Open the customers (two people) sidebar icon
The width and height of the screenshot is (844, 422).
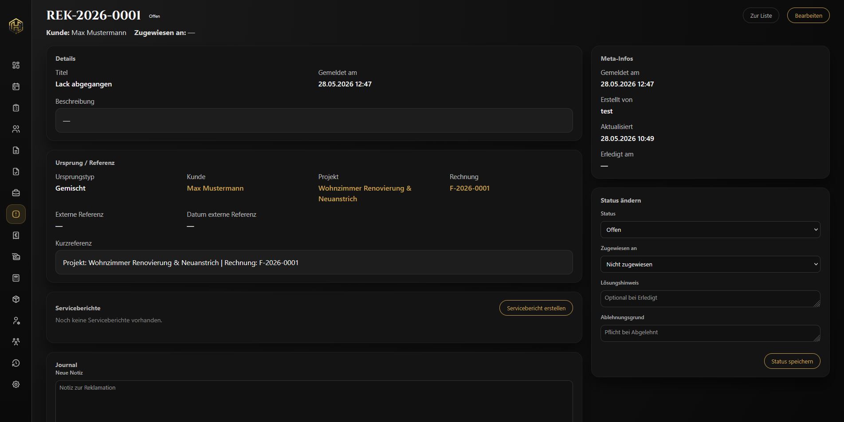click(x=16, y=129)
